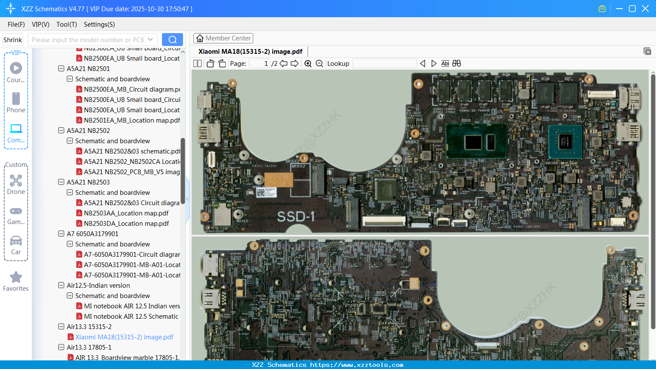656x369 pixels.
Task: Open the Game console category
Action: pos(16,215)
